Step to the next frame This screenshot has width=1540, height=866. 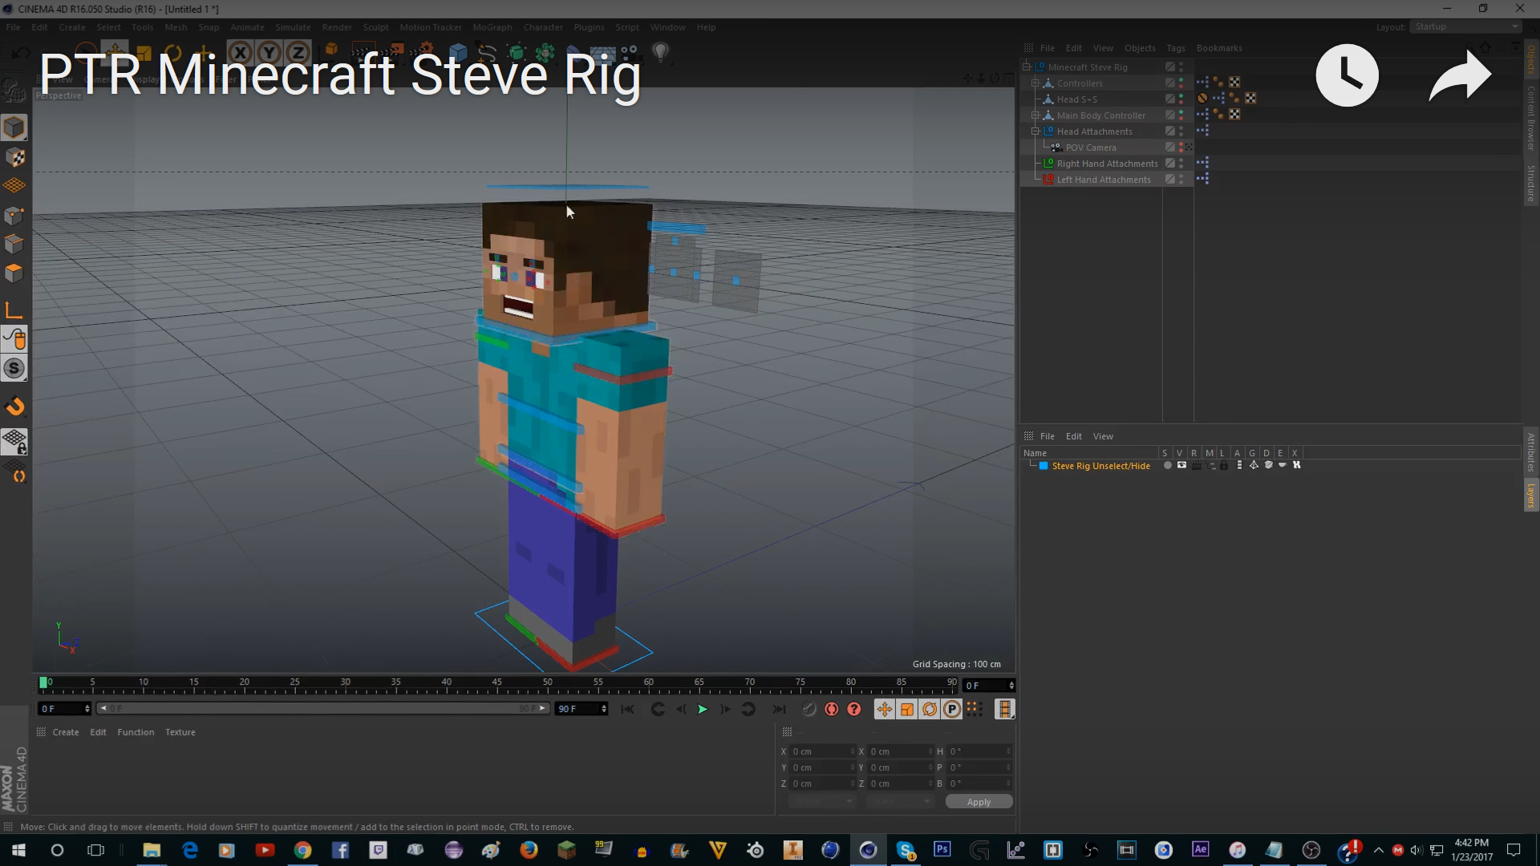click(x=724, y=709)
